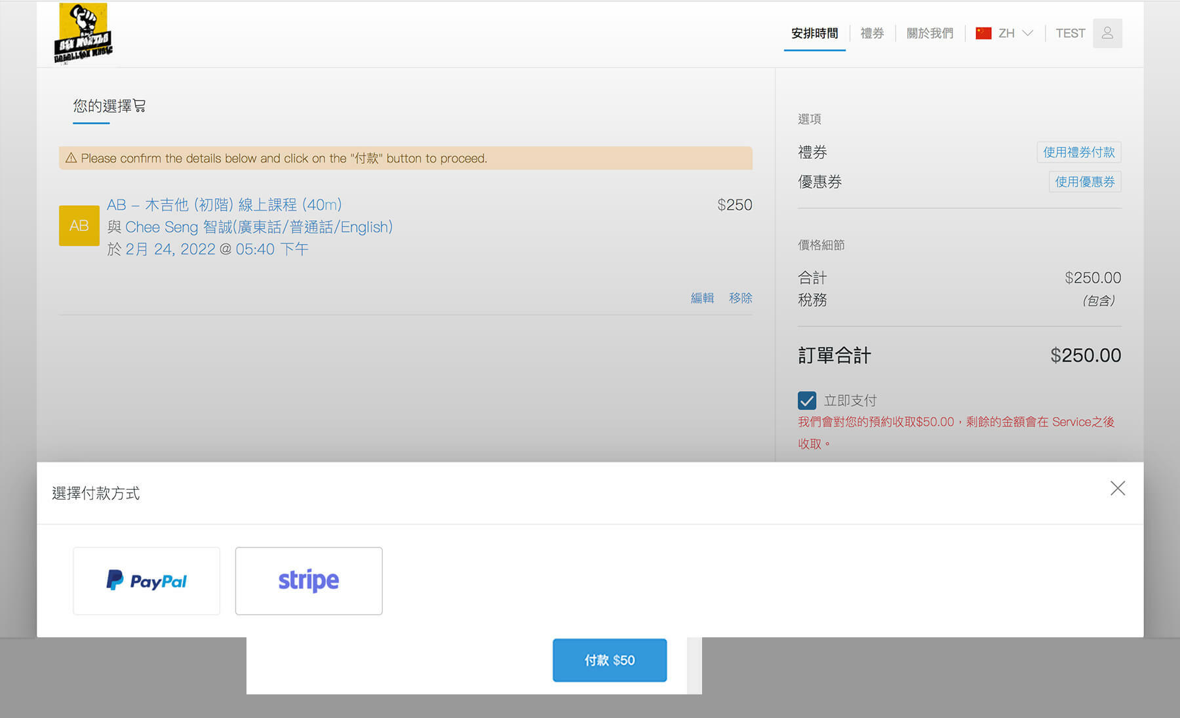Close the payment method panel

coord(1118,489)
